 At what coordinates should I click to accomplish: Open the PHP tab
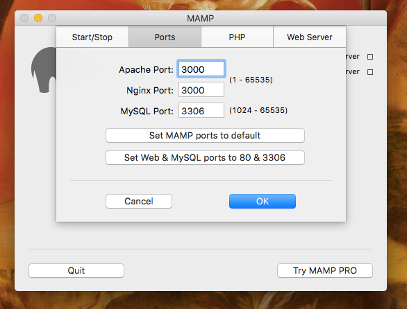[x=237, y=37]
